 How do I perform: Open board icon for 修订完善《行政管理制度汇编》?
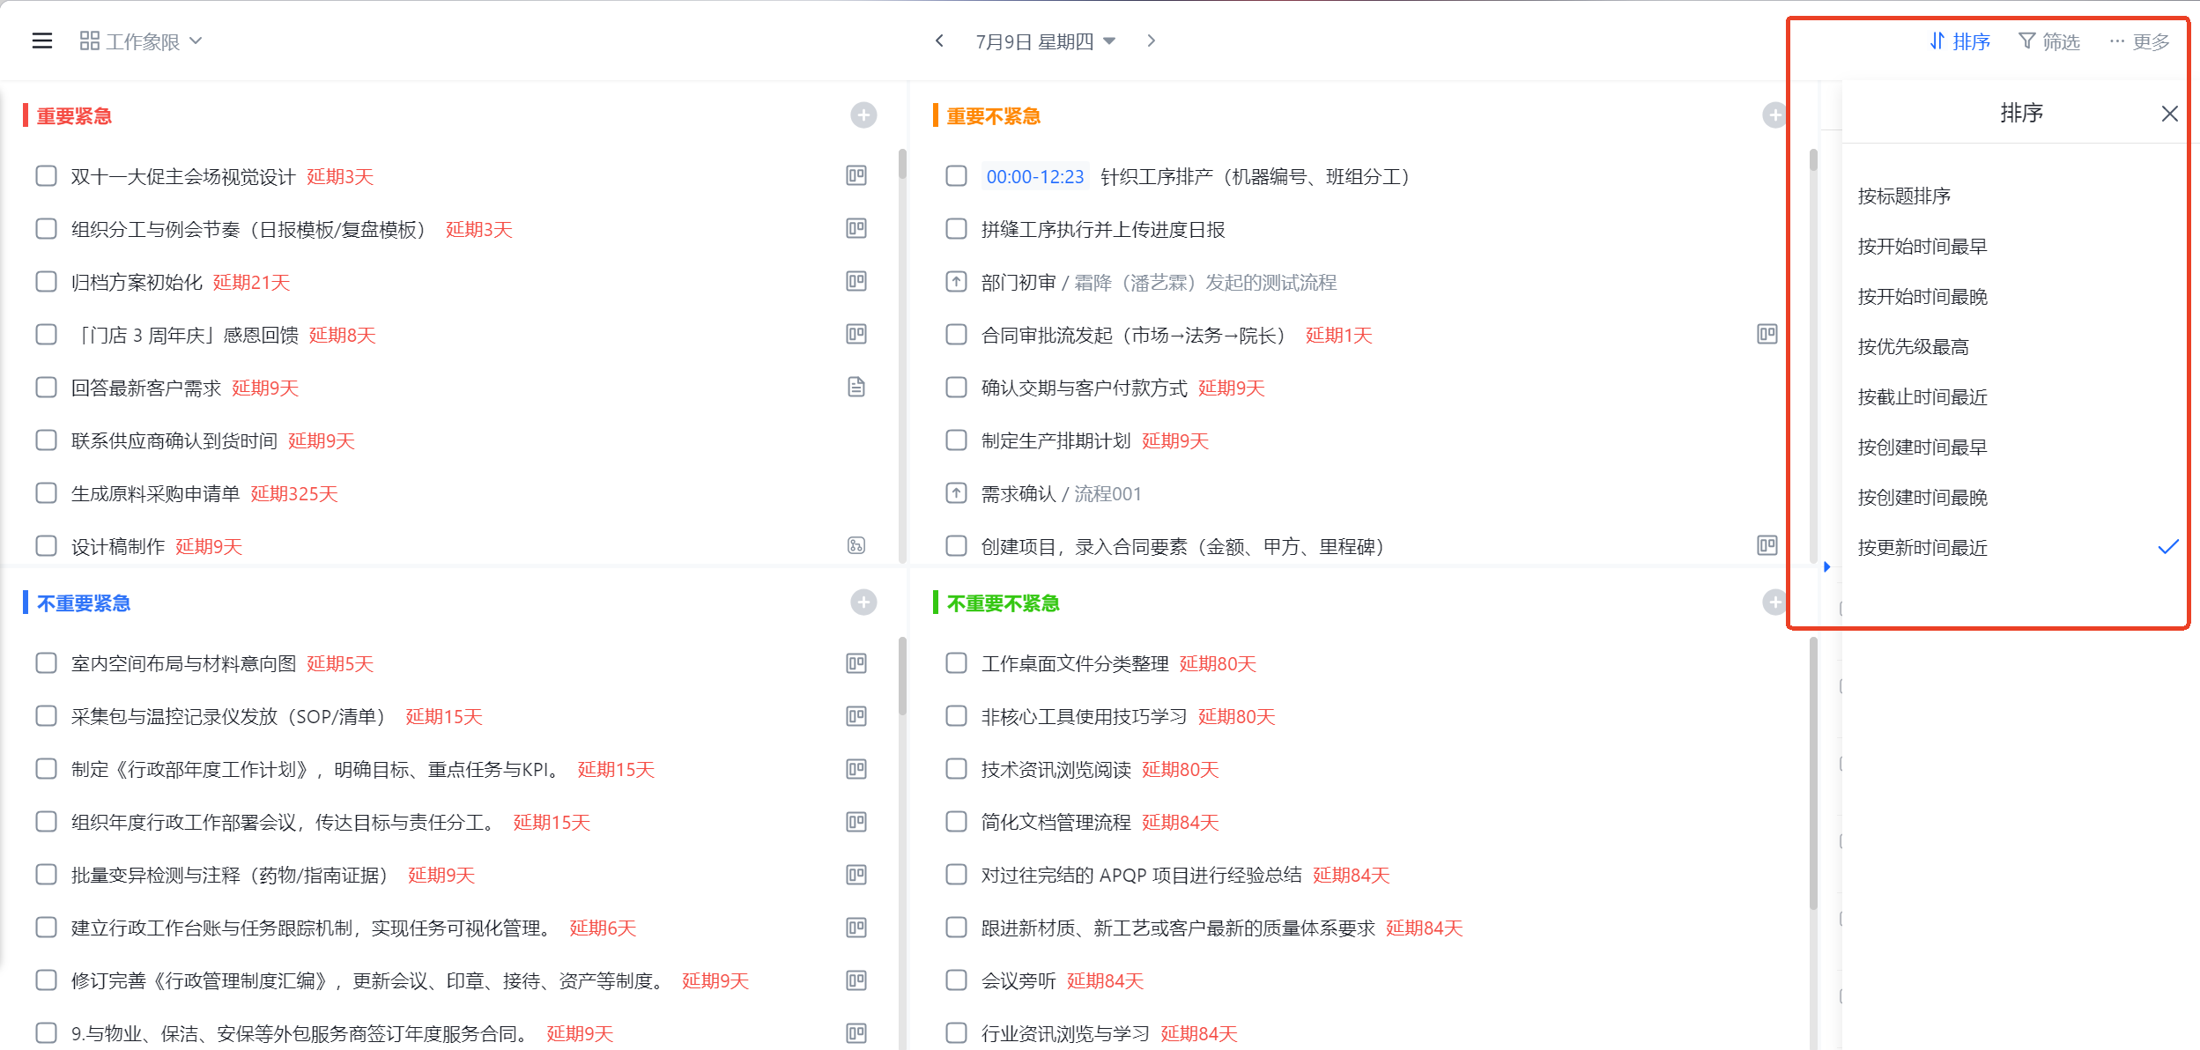[856, 980]
